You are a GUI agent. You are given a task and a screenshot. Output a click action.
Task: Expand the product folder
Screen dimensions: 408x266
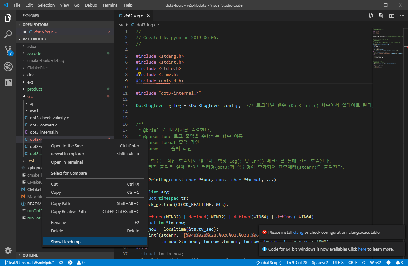coord(65,89)
